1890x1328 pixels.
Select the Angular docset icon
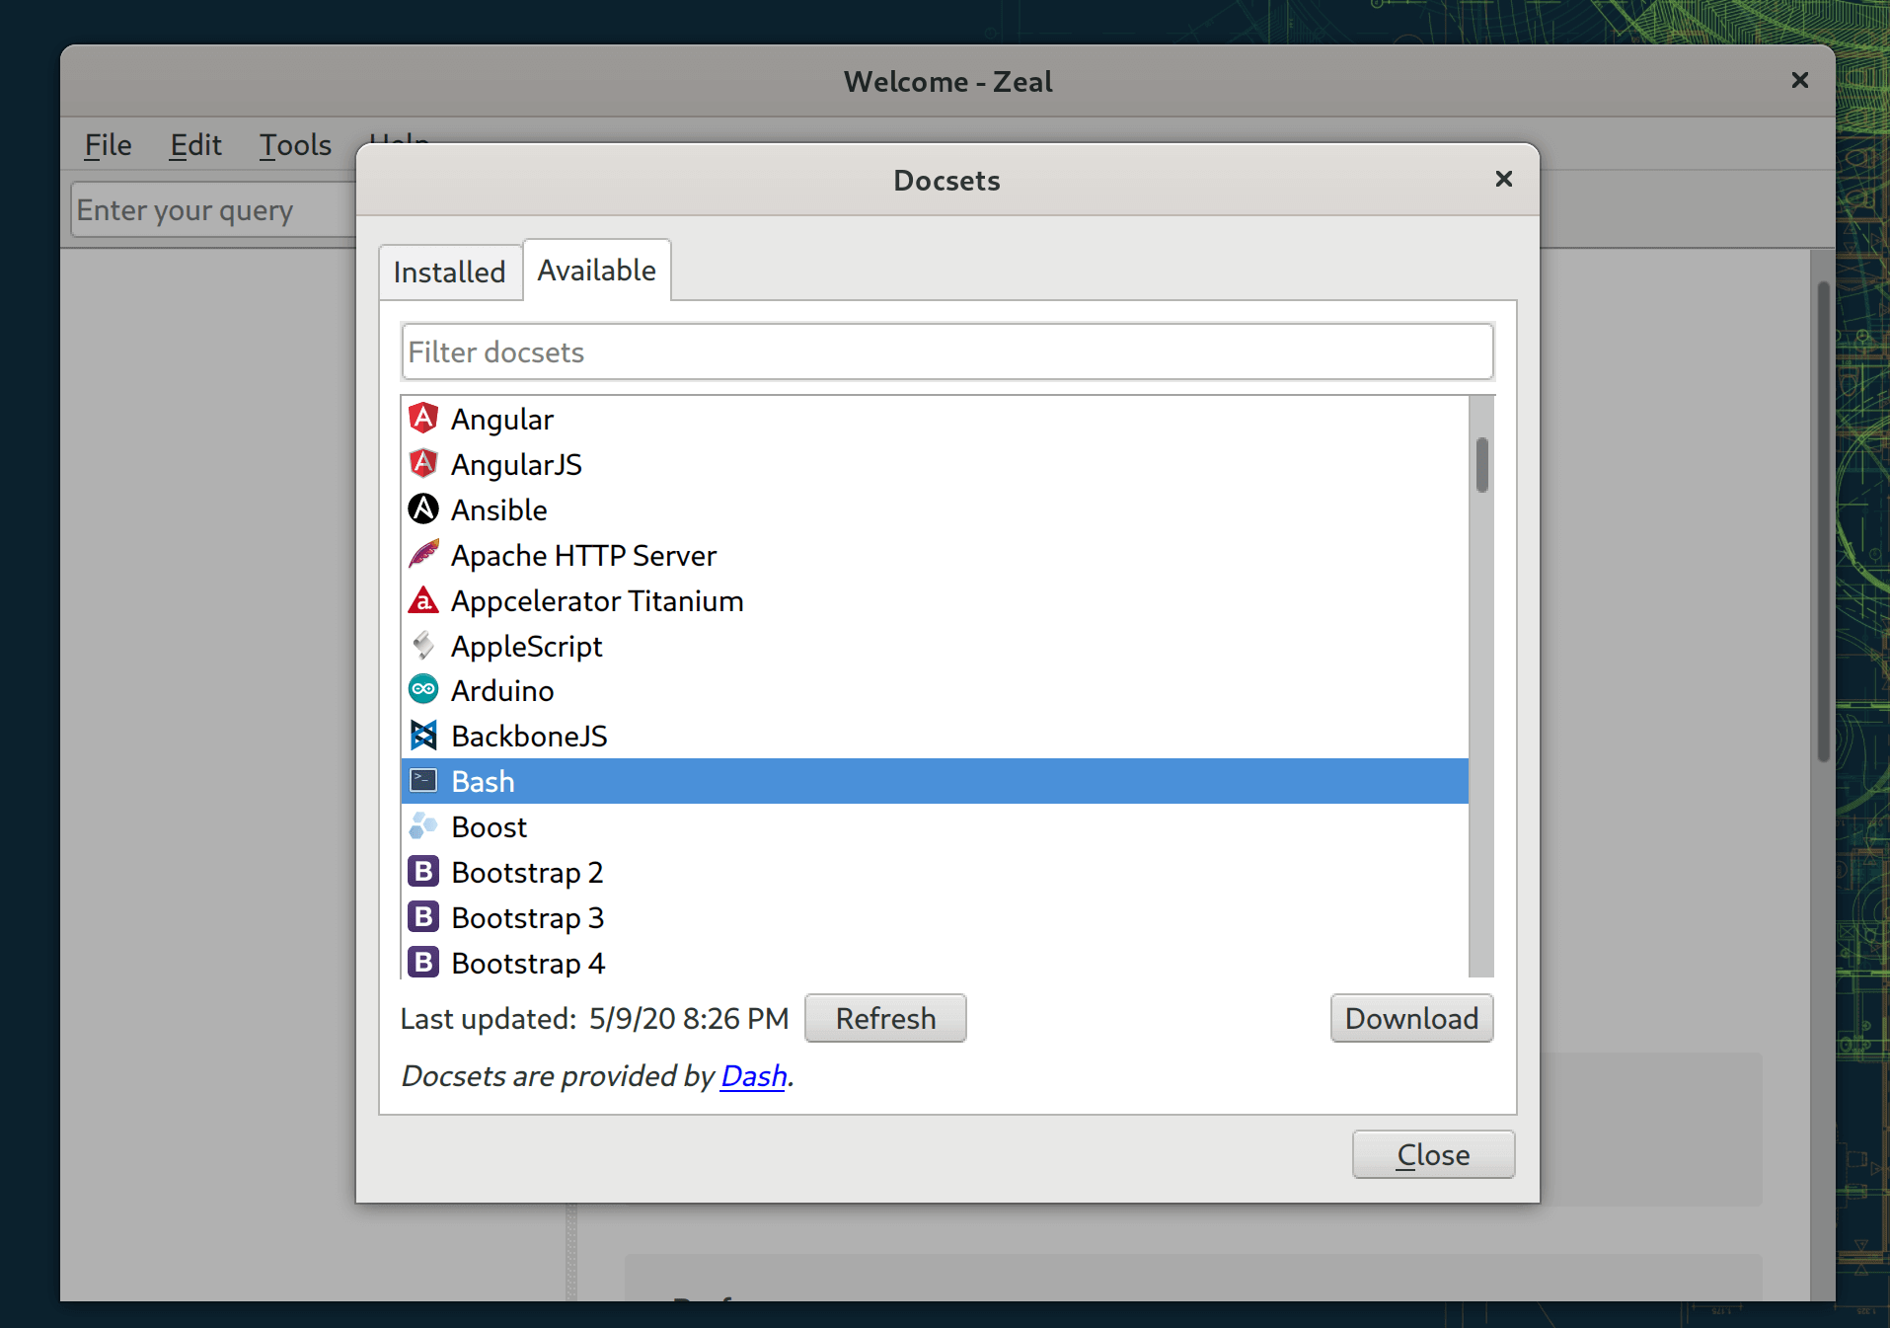click(x=423, y=419)
